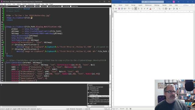Open the Options menu in AHK Studio

coord(19,4)
